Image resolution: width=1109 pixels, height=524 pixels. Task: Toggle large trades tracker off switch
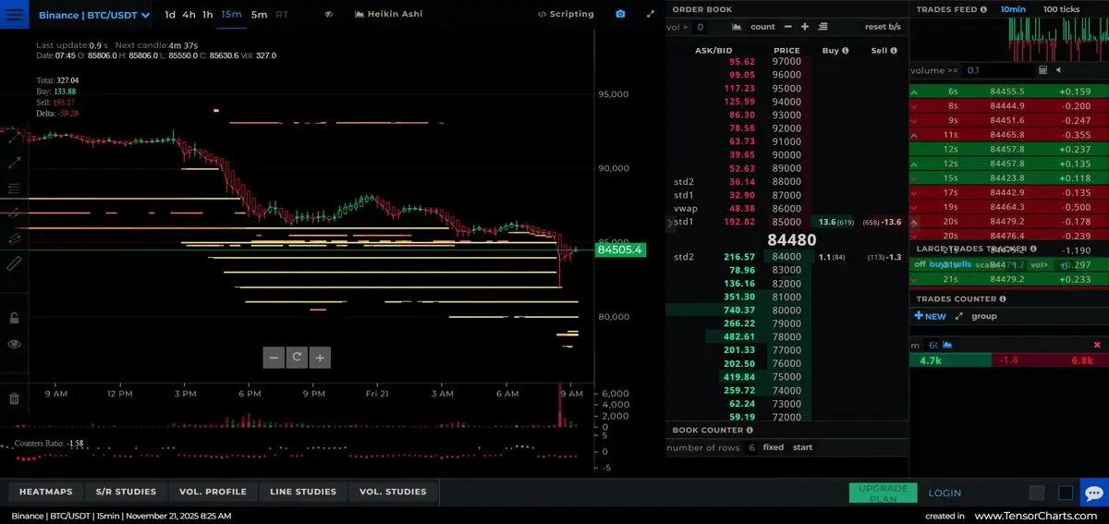click(920, 264)
